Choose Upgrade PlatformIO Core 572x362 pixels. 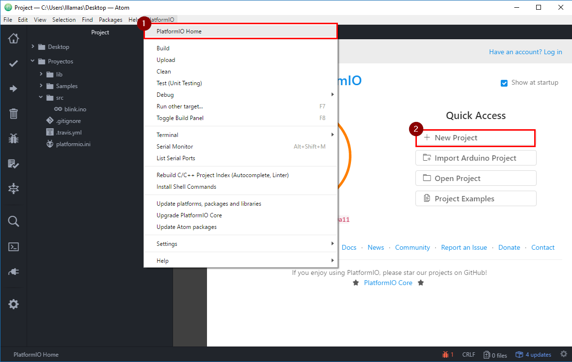[241, 215]
